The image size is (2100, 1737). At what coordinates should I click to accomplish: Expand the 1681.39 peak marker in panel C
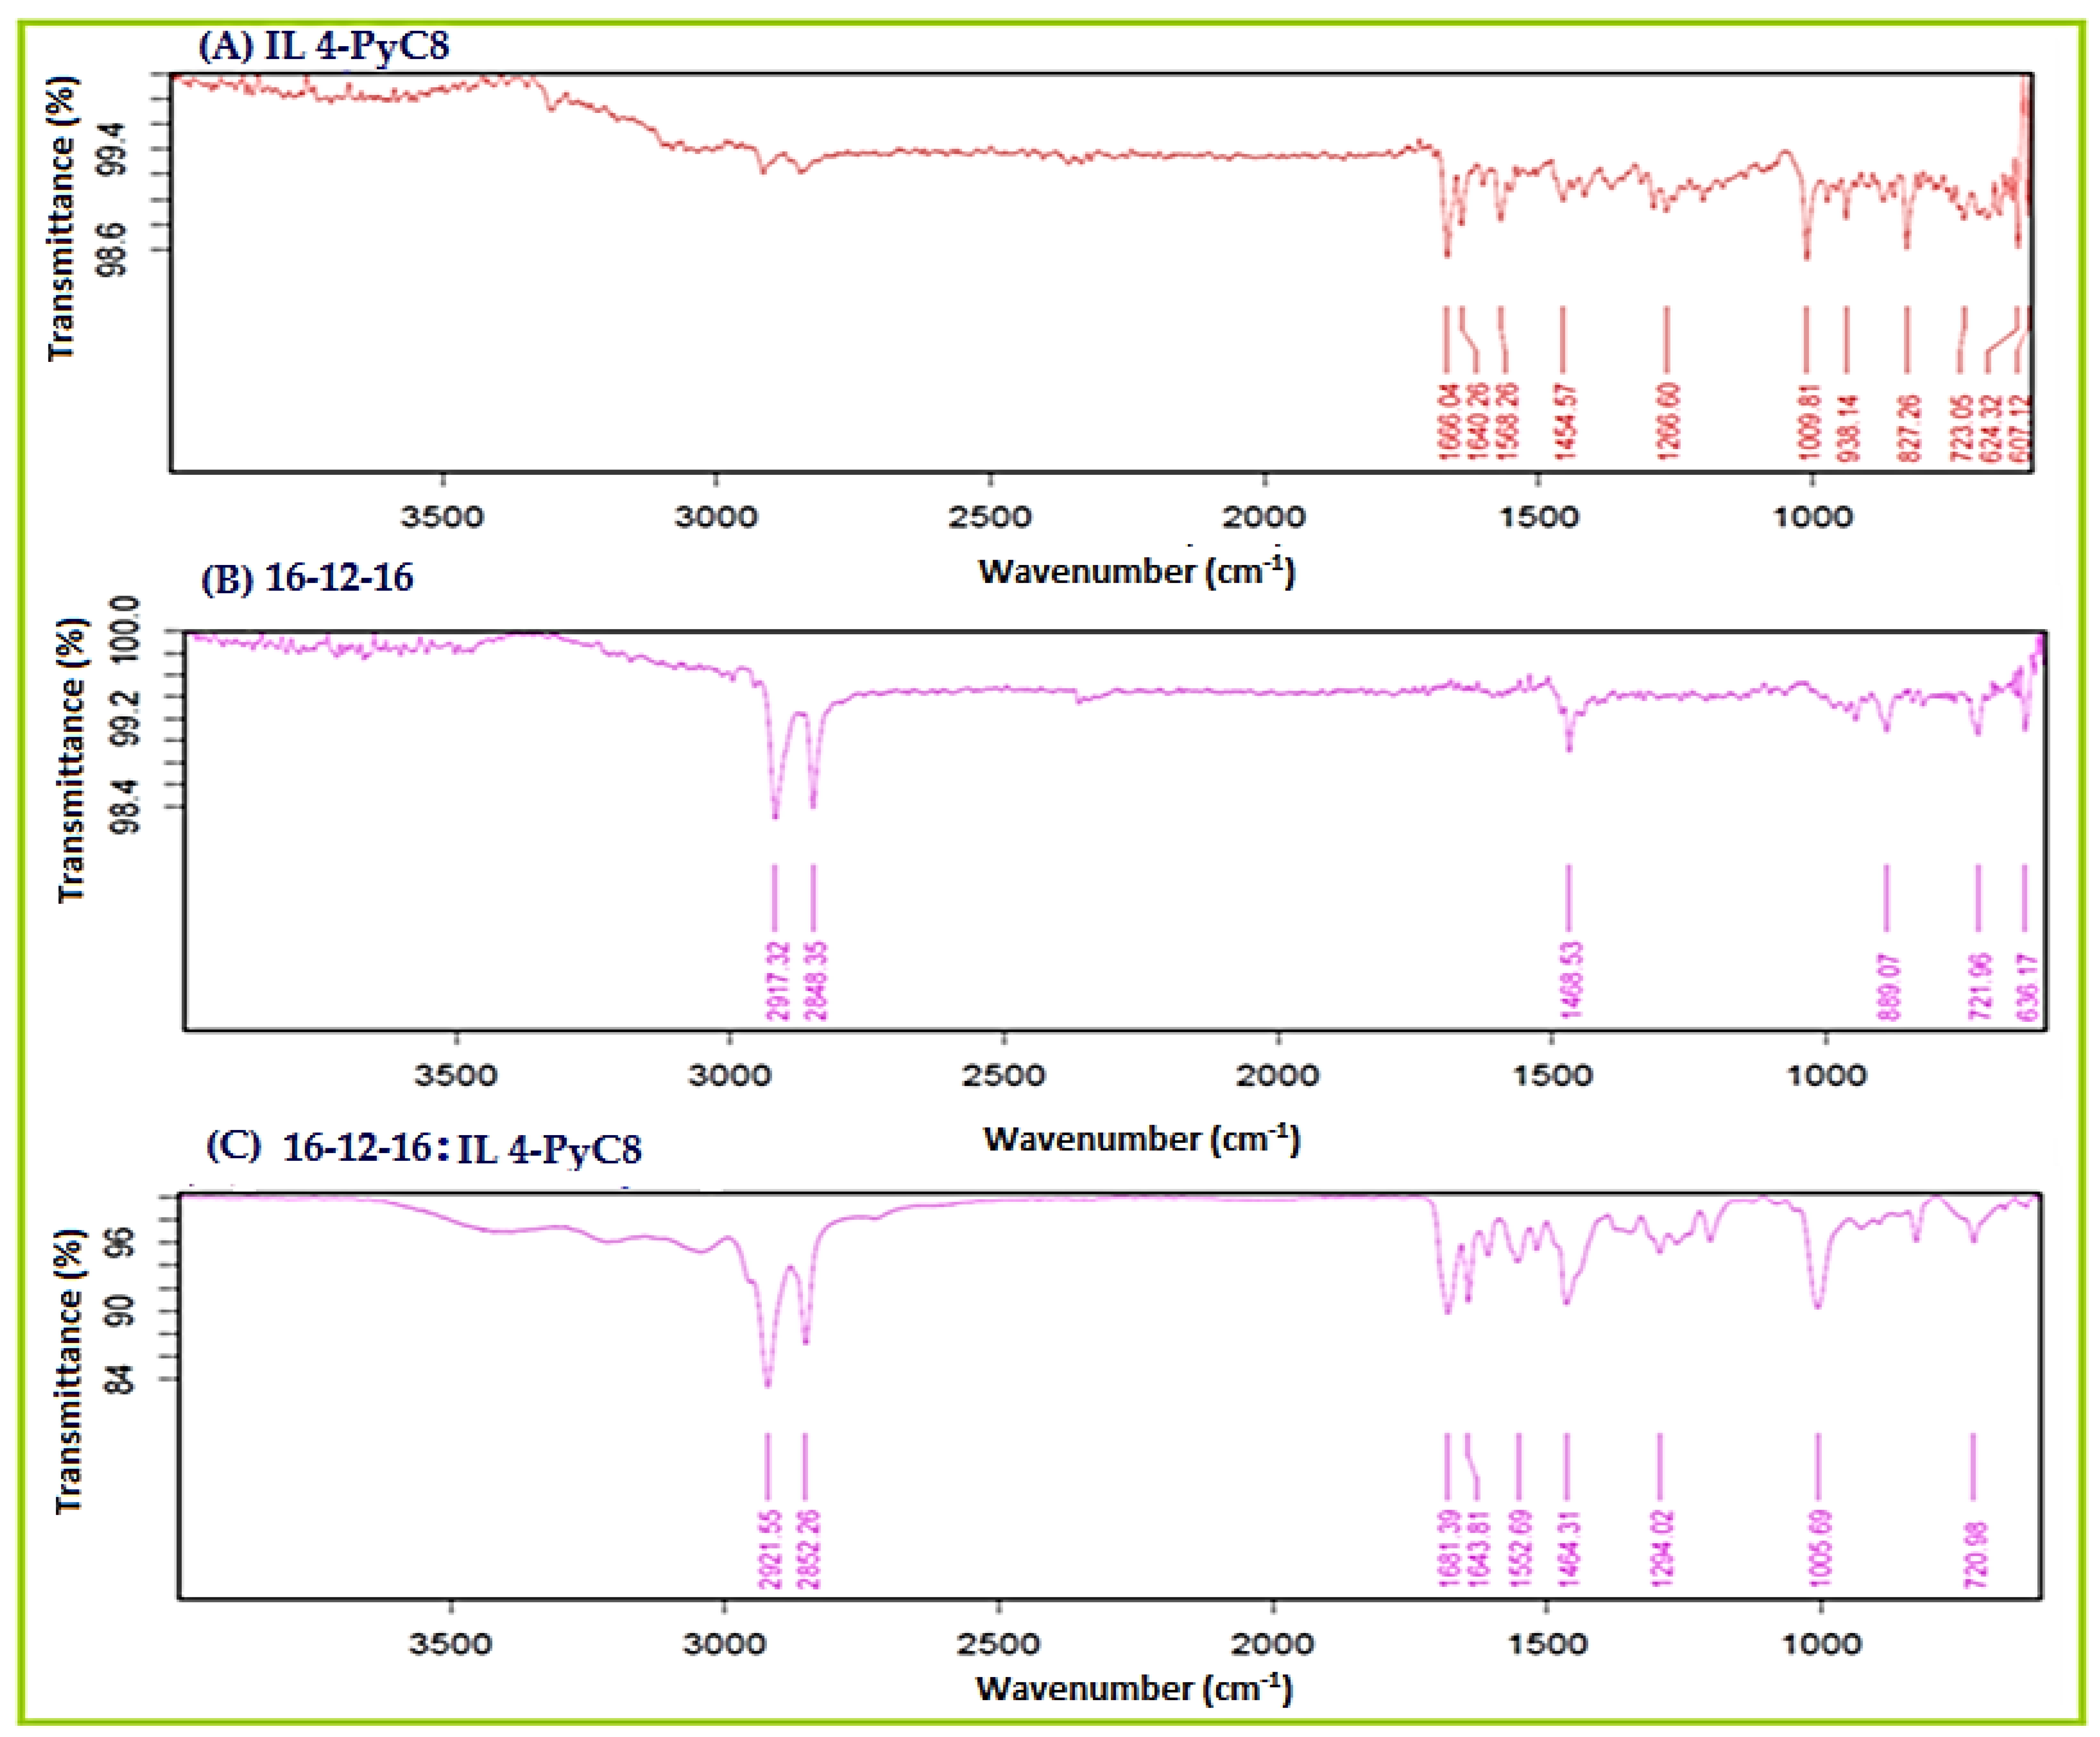point(1448,1470)
